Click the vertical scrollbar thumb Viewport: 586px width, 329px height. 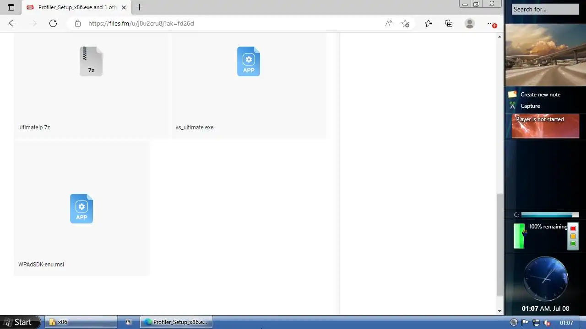[x=499, y=244]
